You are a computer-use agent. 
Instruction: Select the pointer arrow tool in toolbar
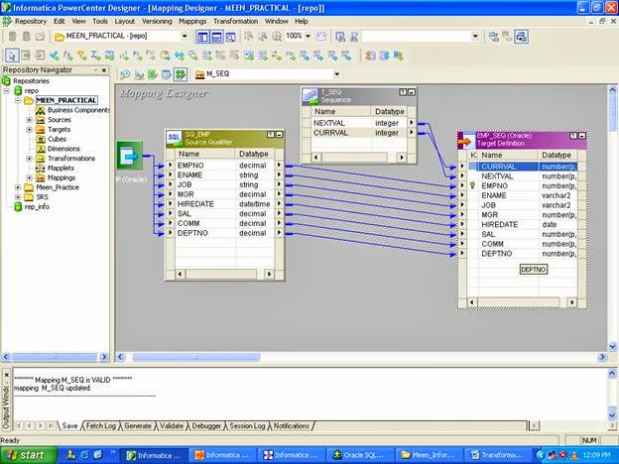coord(12,56)
